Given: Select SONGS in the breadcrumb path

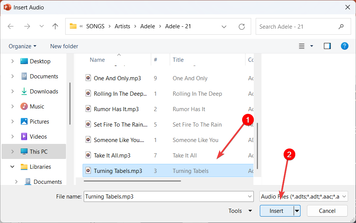Looking at the screenshot, I should click(95, 26).
